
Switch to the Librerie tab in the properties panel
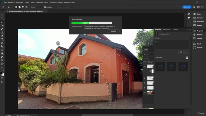175,30
